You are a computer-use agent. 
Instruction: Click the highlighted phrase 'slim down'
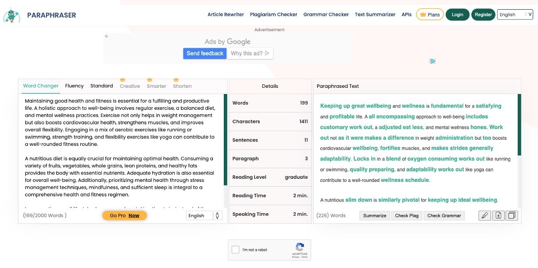coord(359,200)
